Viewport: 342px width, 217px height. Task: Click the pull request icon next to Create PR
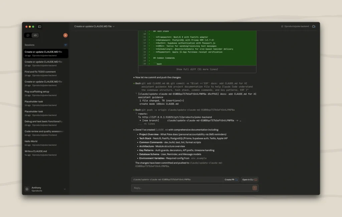(236, 180)
